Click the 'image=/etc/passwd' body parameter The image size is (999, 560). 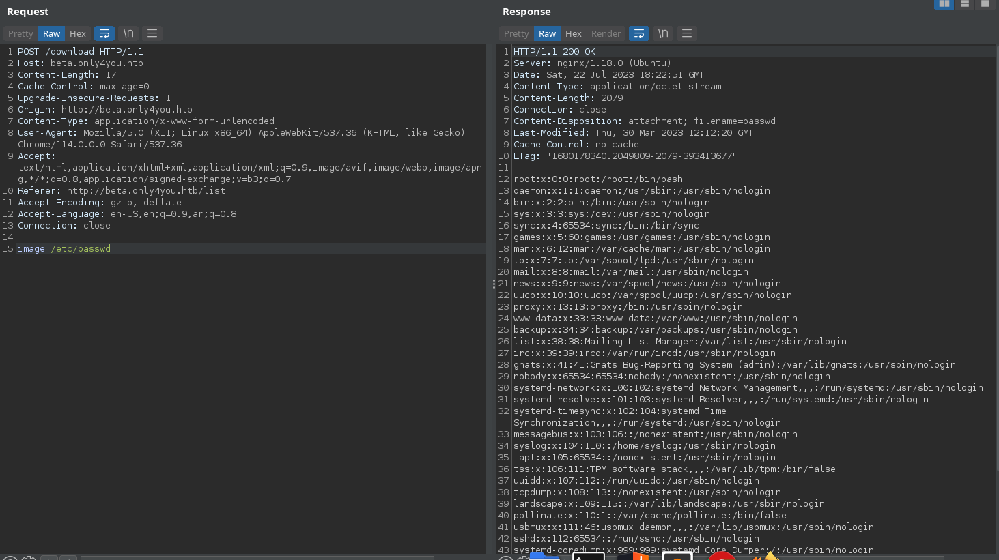(64, 248)
